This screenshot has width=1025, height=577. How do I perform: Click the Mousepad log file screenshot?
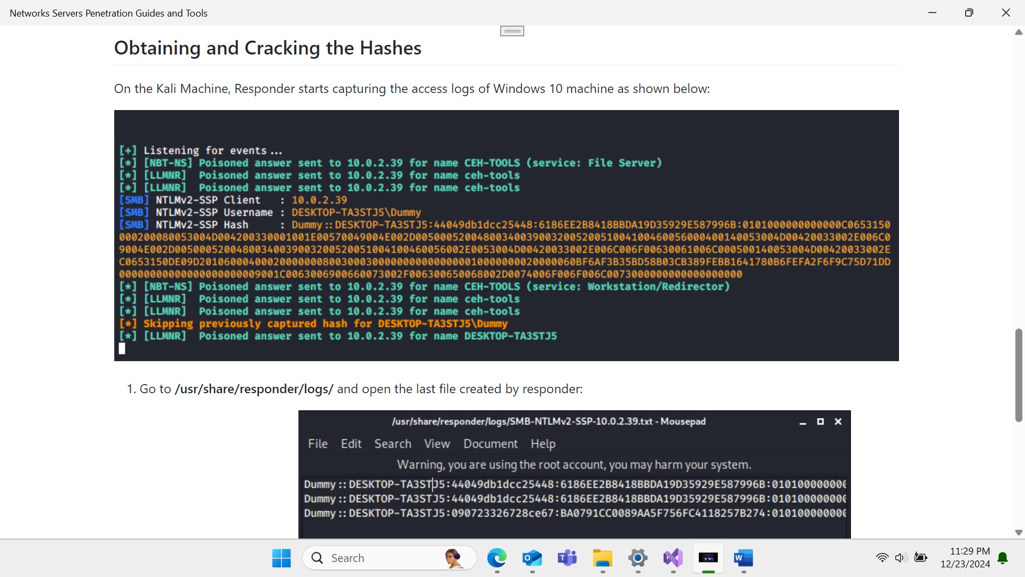pos(574,474)
